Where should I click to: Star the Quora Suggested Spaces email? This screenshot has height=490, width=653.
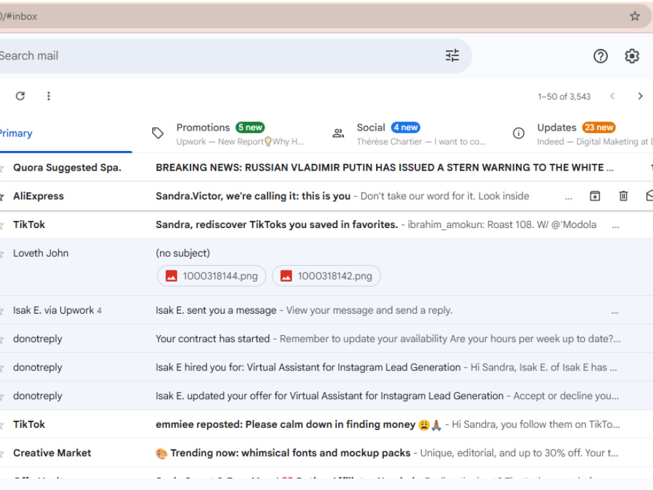pyautogui.click(x=1, y=168)
